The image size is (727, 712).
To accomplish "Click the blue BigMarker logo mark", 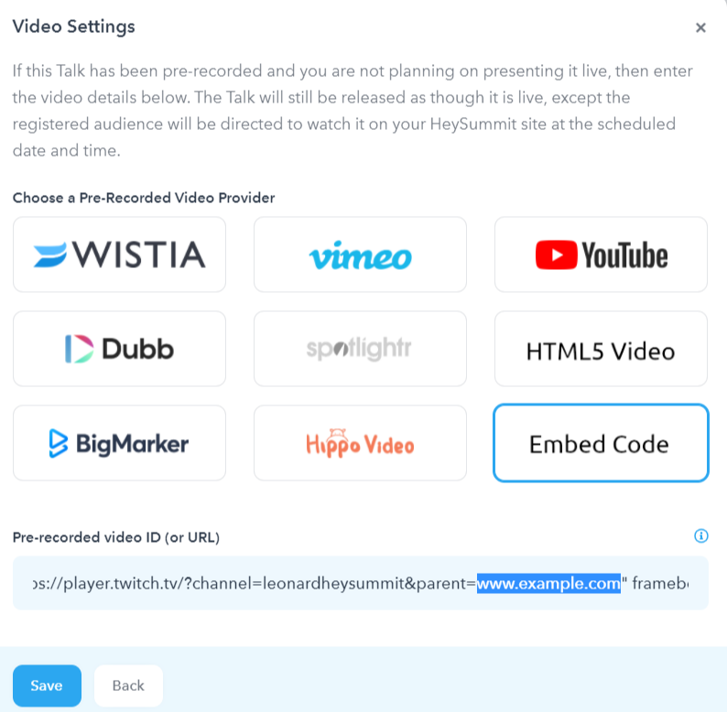I will tap(59, 444).
